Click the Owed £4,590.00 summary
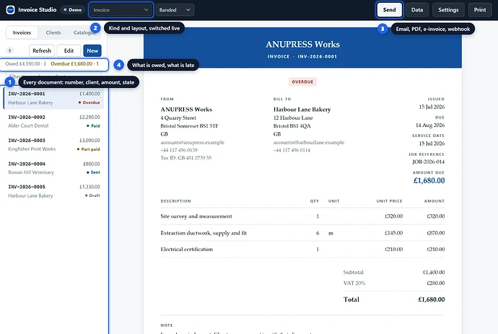The width and height of the screenshot is (498, 334). [26, 63]
